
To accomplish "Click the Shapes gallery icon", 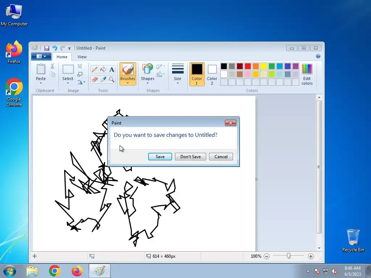I will (147, 69).
